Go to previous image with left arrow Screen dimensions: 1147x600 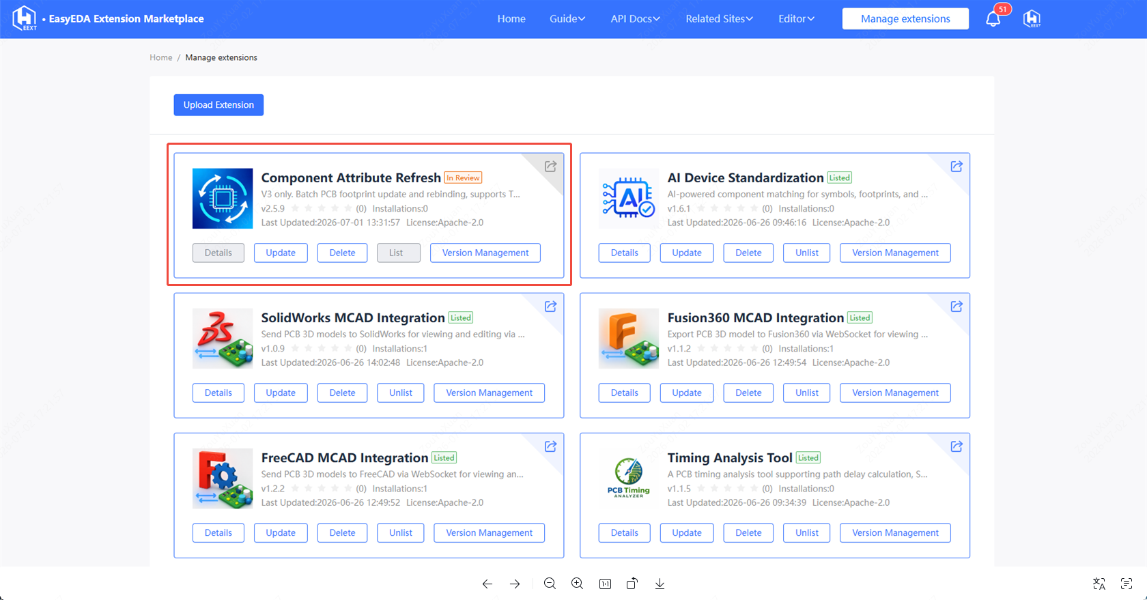click(487, 584)
